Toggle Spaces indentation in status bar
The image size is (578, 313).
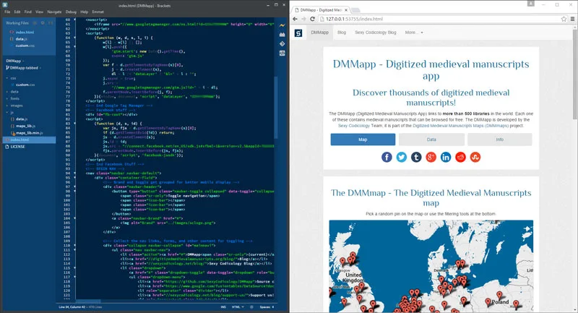(267, 306)
